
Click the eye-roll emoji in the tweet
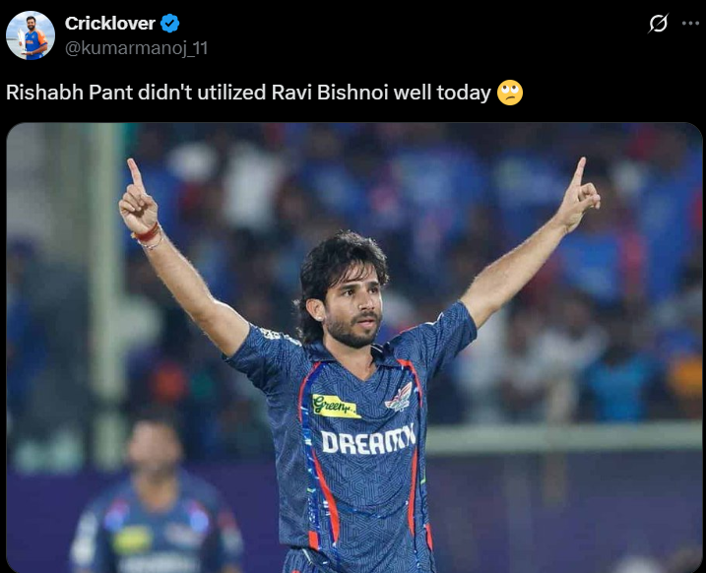point(510,93)
